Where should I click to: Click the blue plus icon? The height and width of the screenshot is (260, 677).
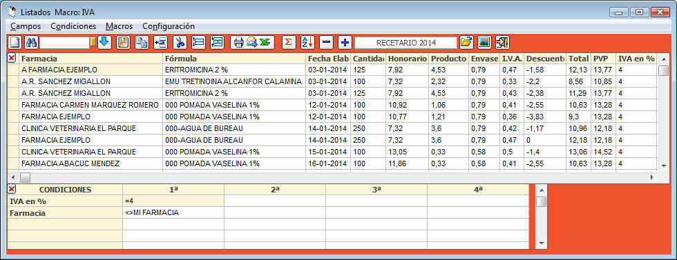(345, 42)
